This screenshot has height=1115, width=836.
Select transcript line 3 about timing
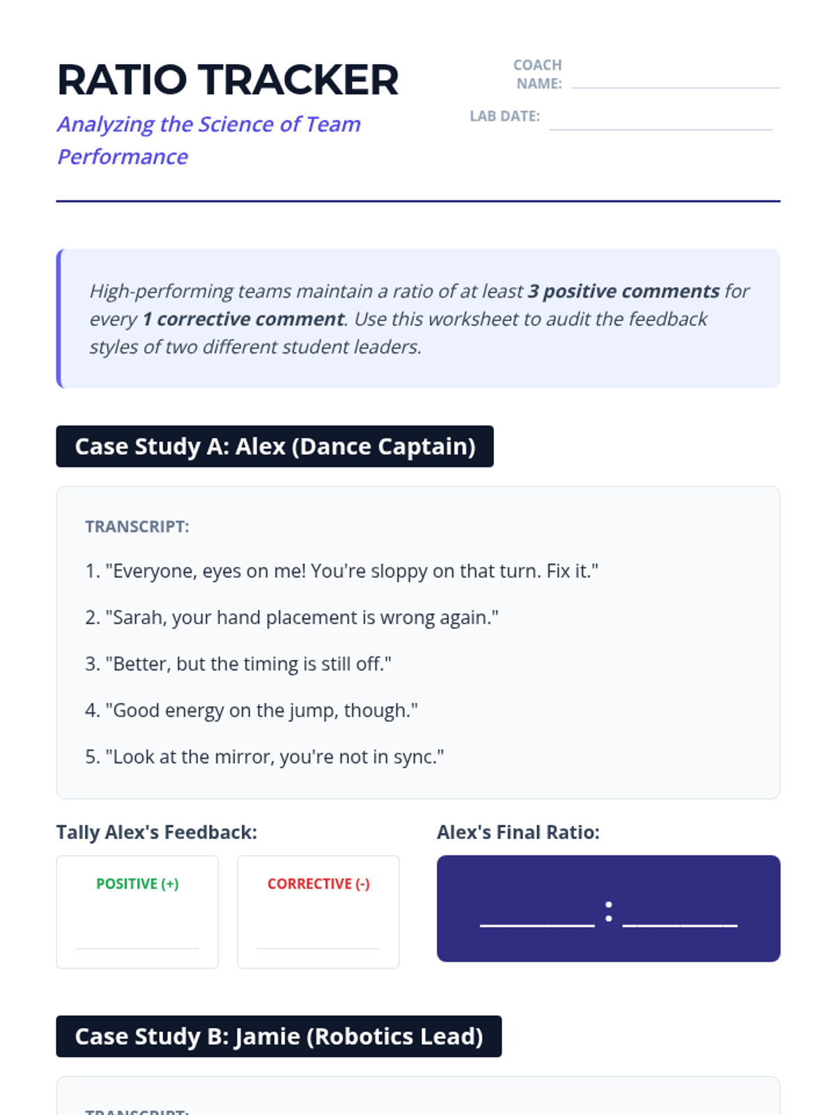238,663
